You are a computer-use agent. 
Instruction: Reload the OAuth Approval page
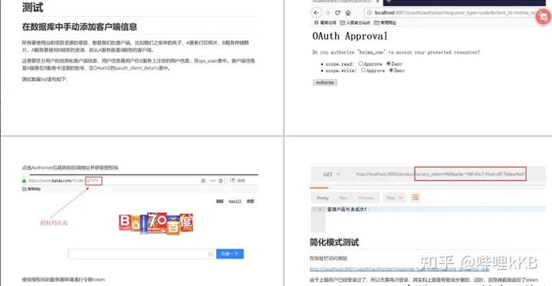pos(337,13)
